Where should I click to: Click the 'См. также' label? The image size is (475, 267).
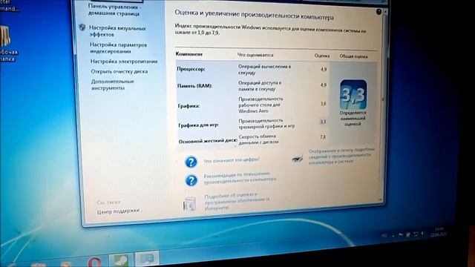(x=109, y=202)
